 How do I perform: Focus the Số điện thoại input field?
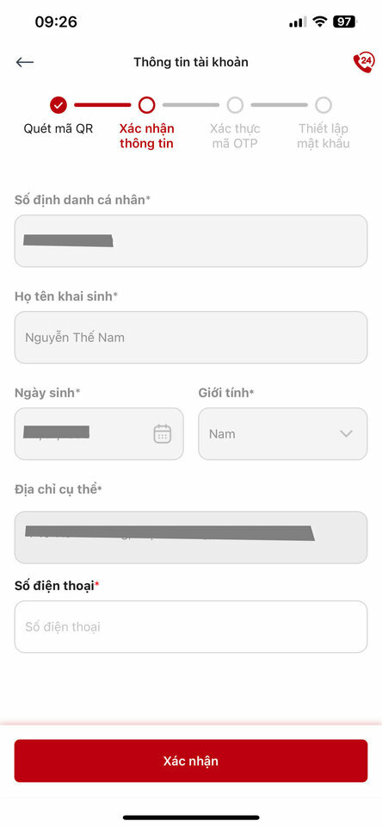(191, 626)
